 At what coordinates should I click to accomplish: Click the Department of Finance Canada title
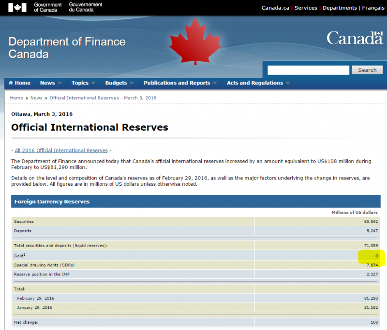click(x=67, y=48)
